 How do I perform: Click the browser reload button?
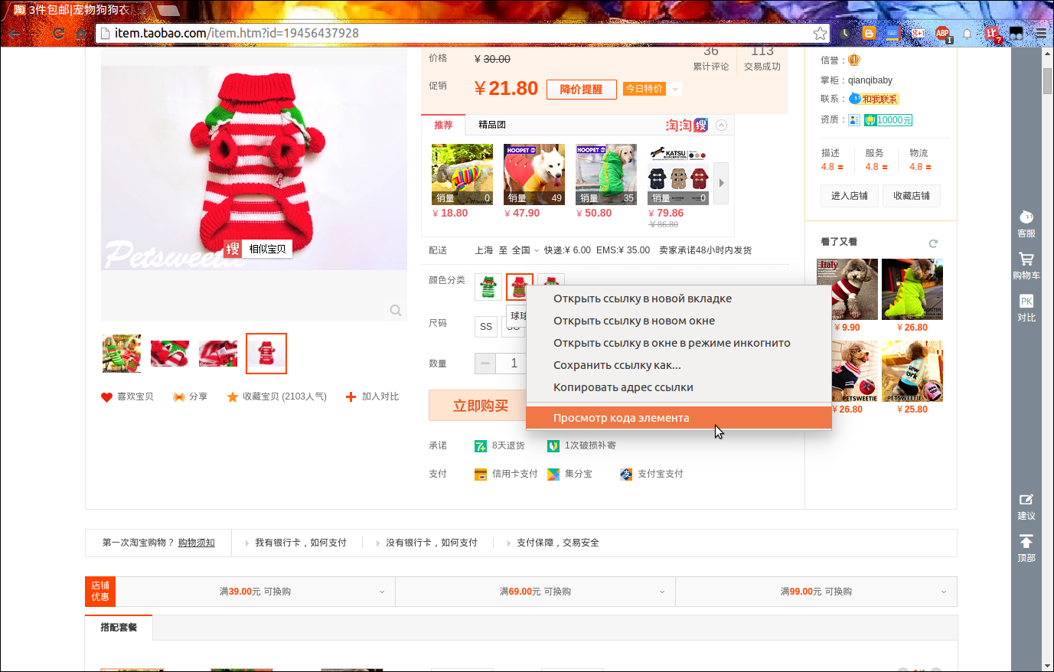pyautogui.click(x=58, y=34)
